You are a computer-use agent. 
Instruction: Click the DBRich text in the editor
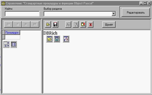click(50, 33)
